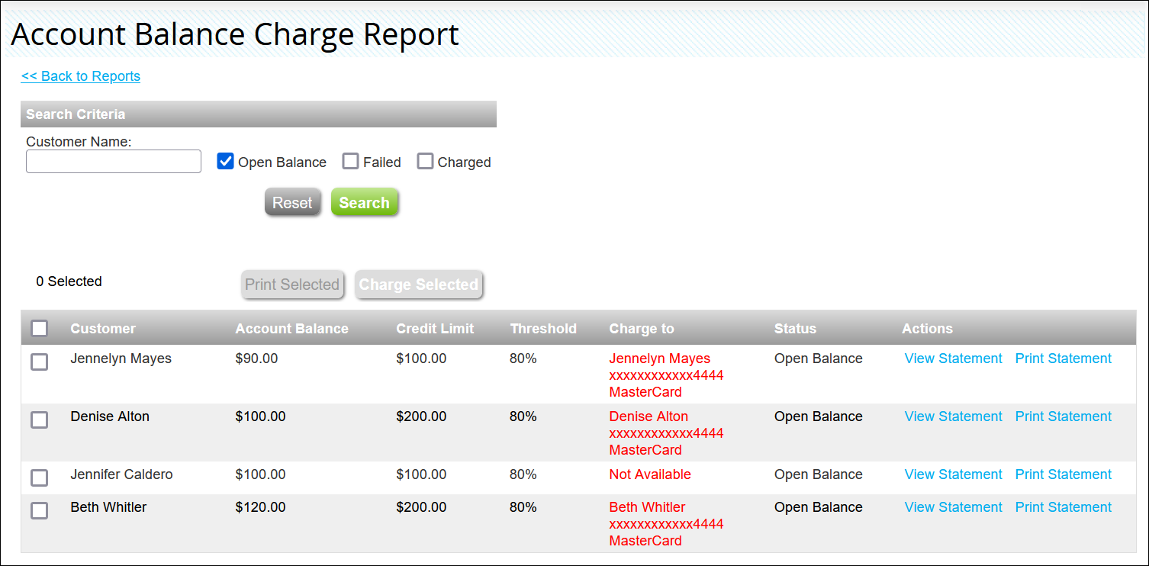Select Jennifer Caldero's row checkbox

40,478
